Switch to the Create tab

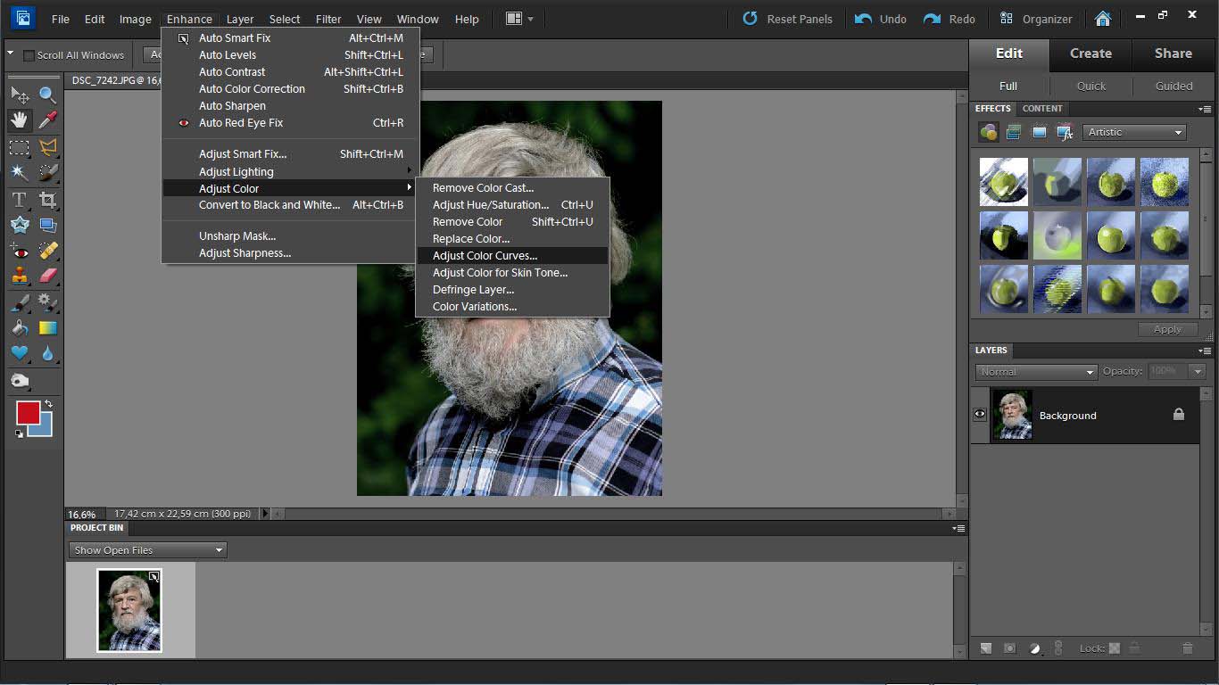coord(1090,54)
